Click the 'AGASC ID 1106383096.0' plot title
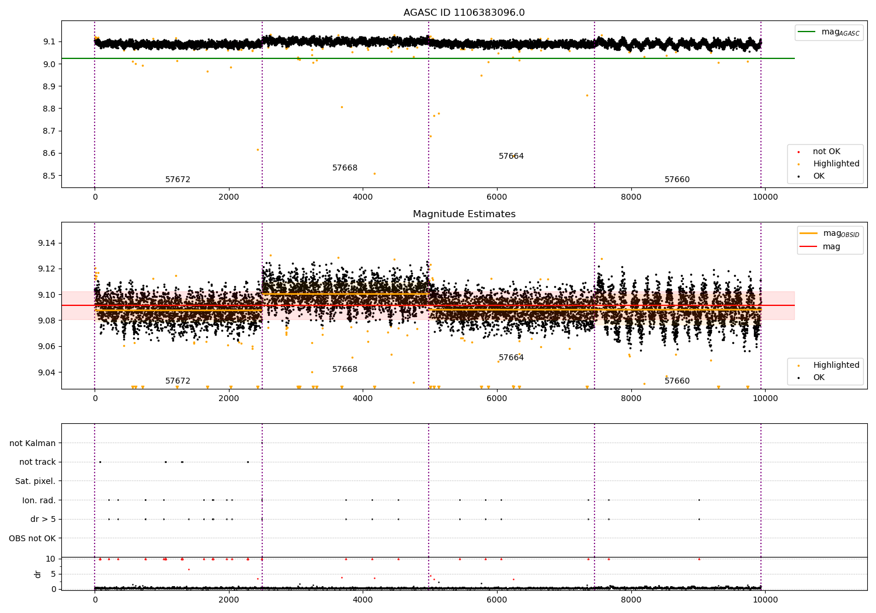This screenshot has height=613, width=876. coord(464,13)
